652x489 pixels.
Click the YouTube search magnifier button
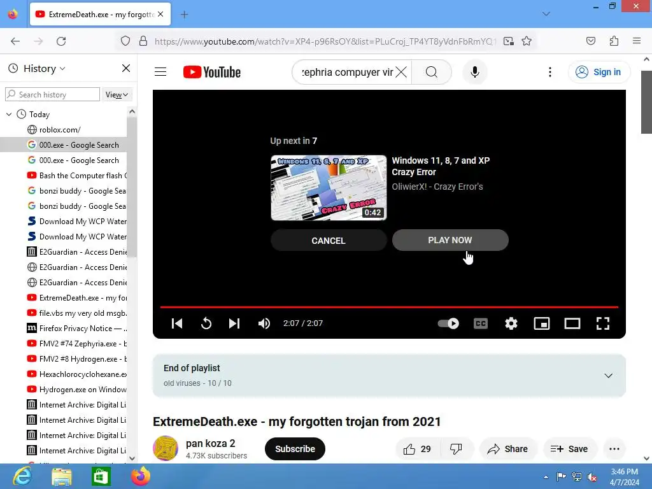431,72
